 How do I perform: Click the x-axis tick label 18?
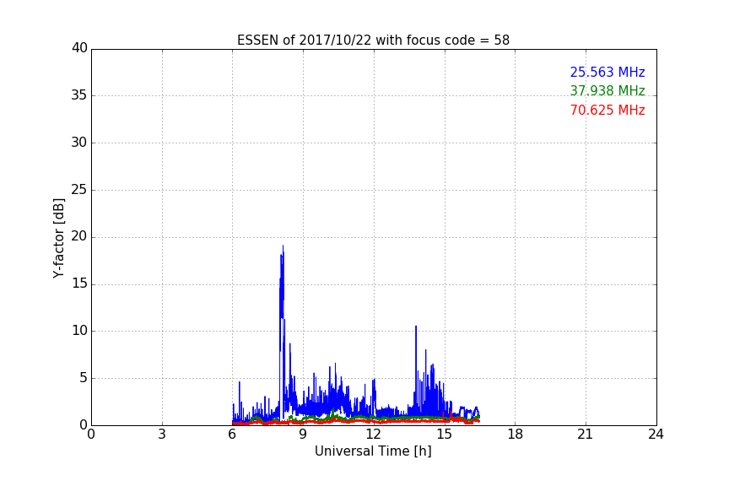(x=516, y=435)
